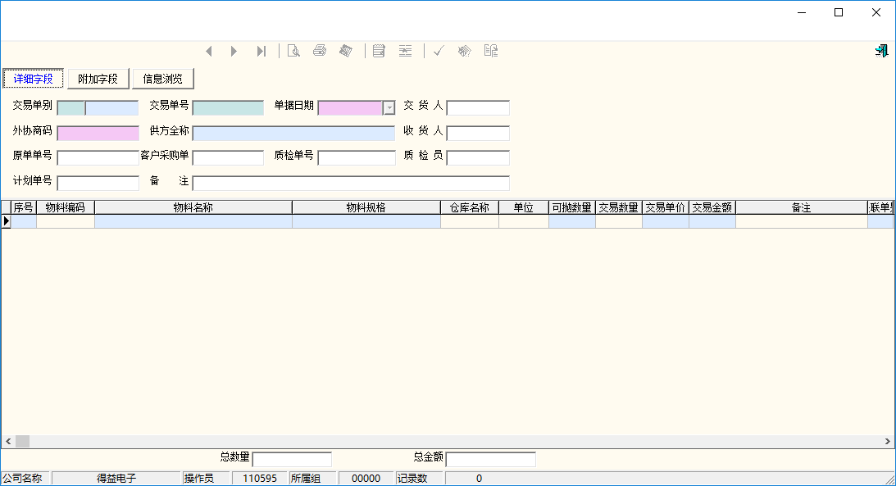Viewport: 896px width, 486px height.
Task: Click the horizontal scrollbar right arrow
Action: point(888,442)
